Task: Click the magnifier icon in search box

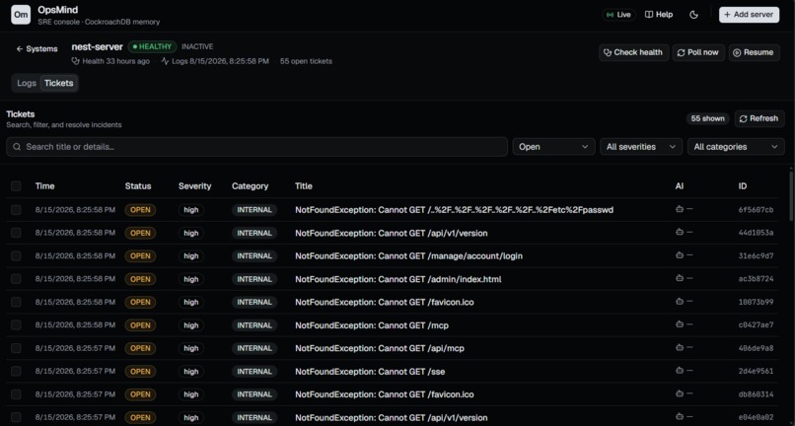Action: click(x=17, y=147)
